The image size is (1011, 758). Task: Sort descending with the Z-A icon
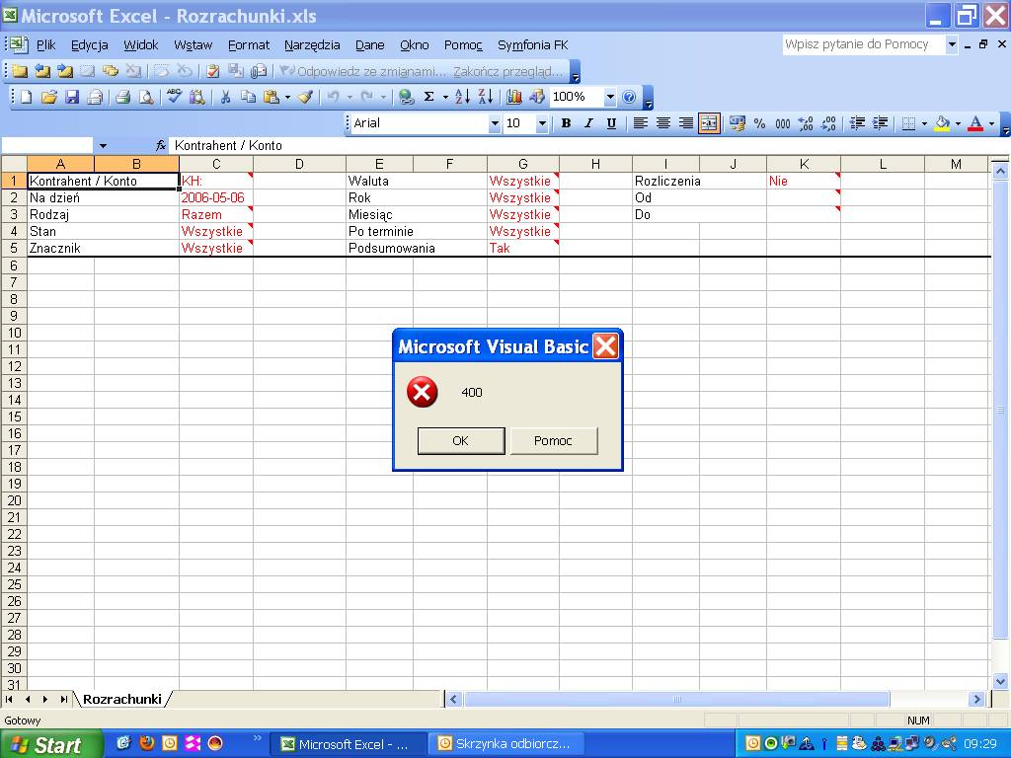click(x=486, y=98)
